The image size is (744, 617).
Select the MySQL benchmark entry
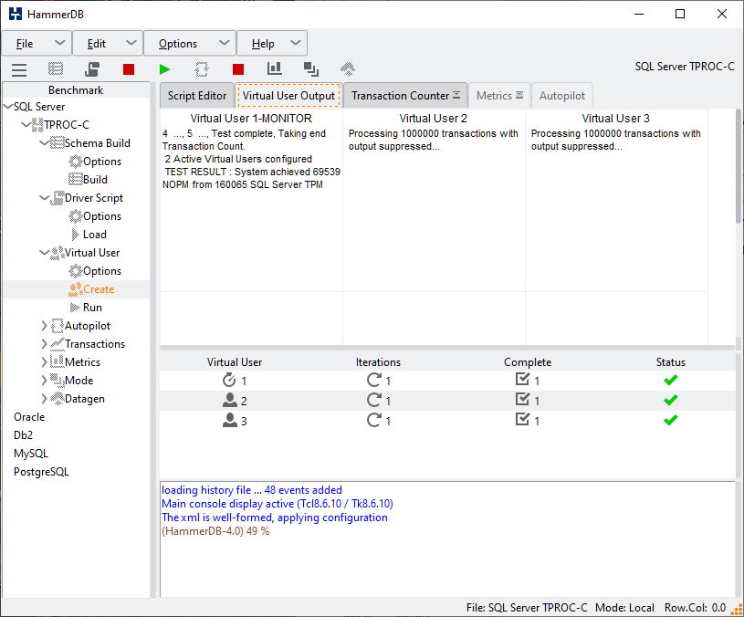point(31,454)
